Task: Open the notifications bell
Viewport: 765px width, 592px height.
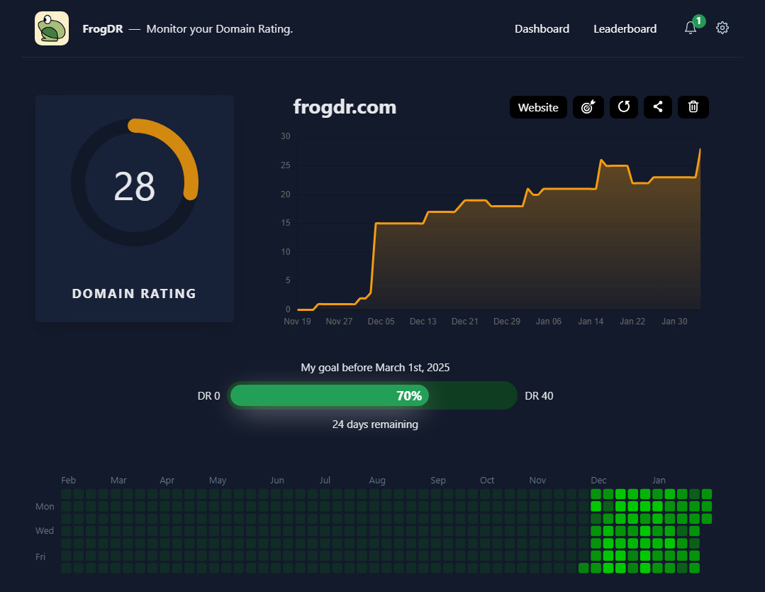Action: pos(690,28)
